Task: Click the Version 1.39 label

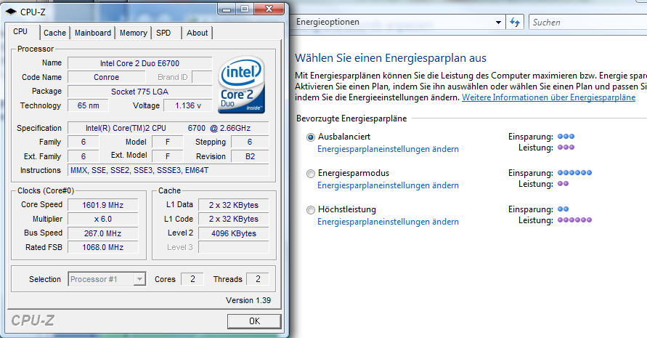Action: click(x=248, y=300)
